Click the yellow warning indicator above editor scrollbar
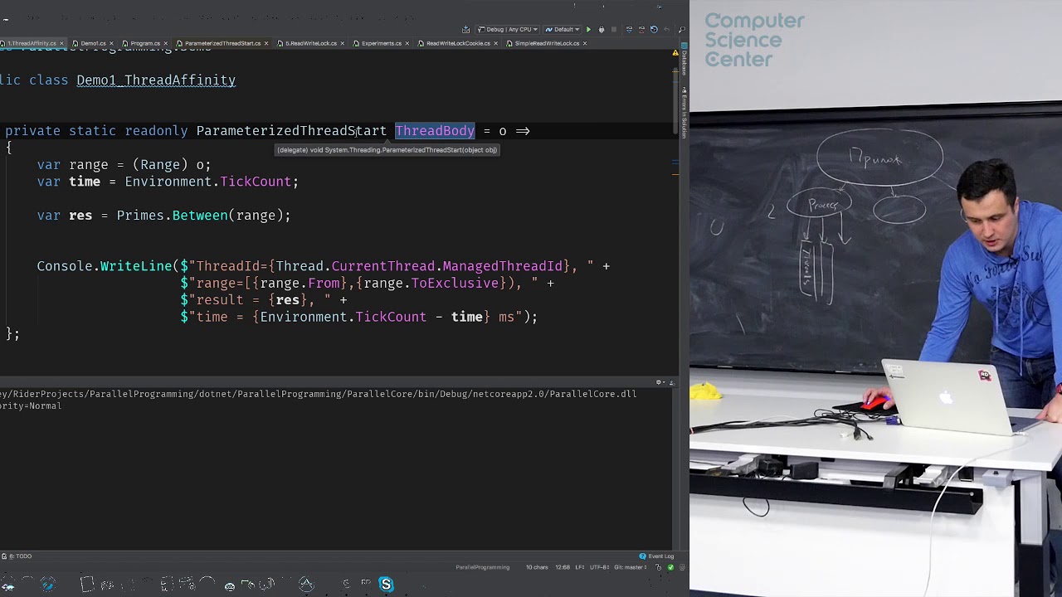 click(675, 53)
